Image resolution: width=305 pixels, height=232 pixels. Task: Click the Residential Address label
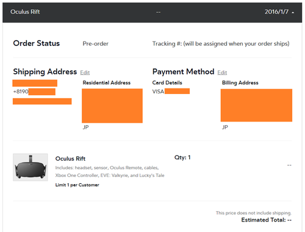(107, 82)
